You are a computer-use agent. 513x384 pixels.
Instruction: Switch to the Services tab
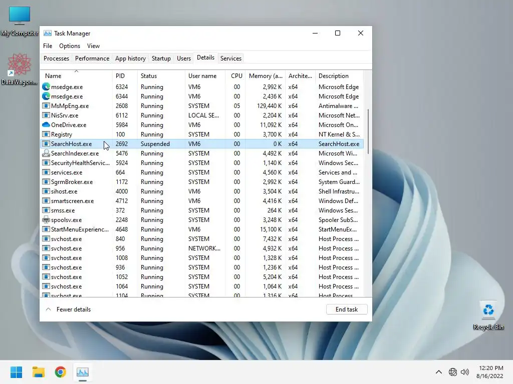pos(231,58)
